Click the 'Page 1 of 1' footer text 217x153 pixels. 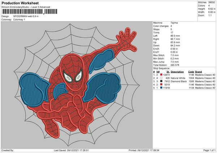click(x=209, y=150)
